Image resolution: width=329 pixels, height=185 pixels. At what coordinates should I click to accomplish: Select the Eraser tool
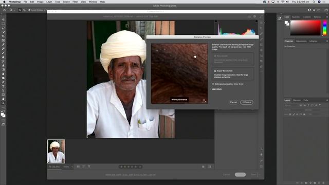coord(3,65)
